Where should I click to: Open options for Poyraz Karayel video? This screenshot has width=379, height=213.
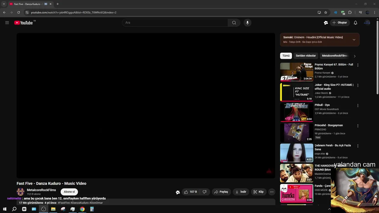[358, 65]
